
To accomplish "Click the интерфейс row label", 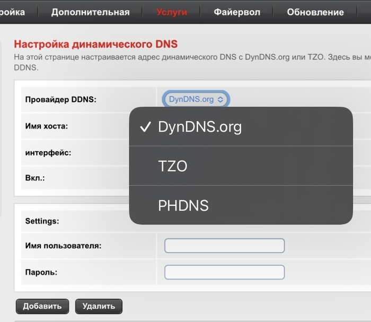I will click(x=48, y=153).
